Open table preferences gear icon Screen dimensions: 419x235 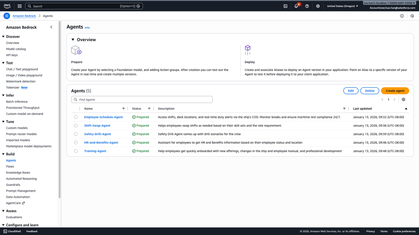pyautogui.click(x=403, y=100)
